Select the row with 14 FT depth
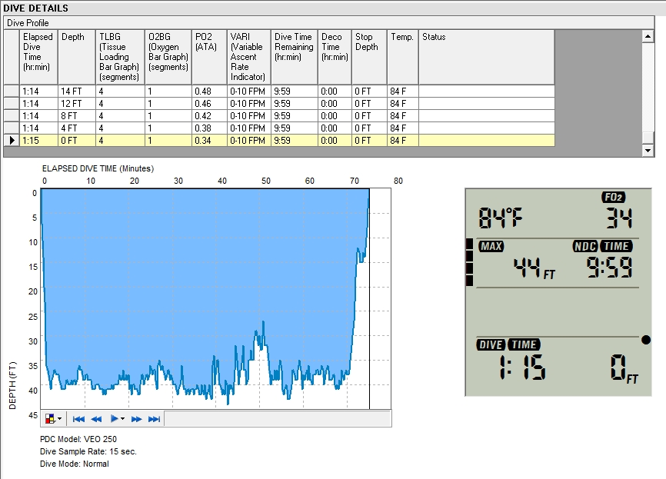The image size is (666, 479). point(77,91)
